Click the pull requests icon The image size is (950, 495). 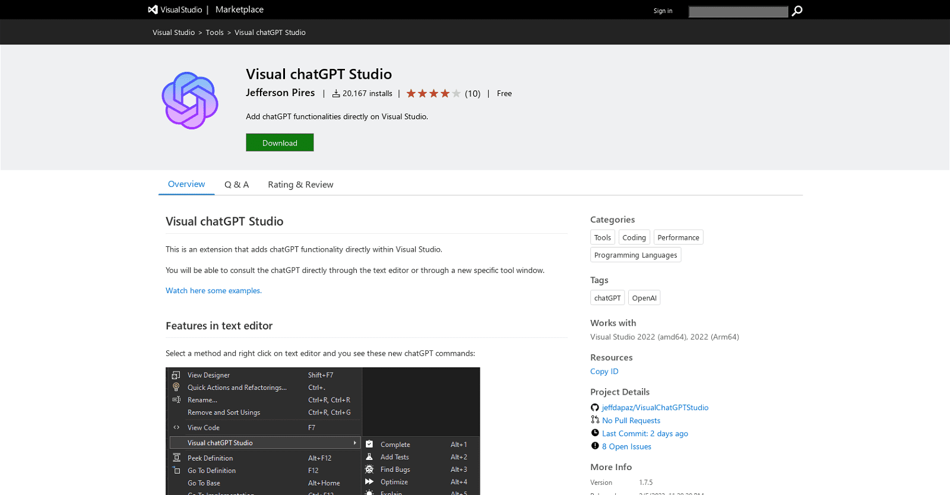(595, 420)
